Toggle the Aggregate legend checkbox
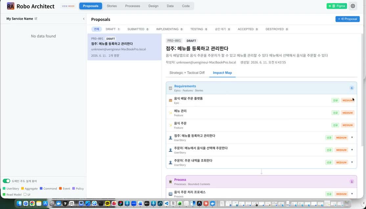This screenshot has height=209, width=366. coord(22,188)
